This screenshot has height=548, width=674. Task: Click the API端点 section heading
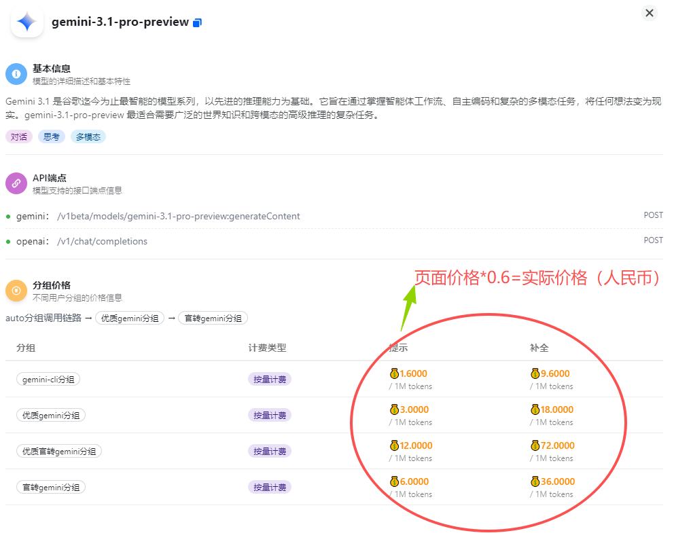(50, 178)
